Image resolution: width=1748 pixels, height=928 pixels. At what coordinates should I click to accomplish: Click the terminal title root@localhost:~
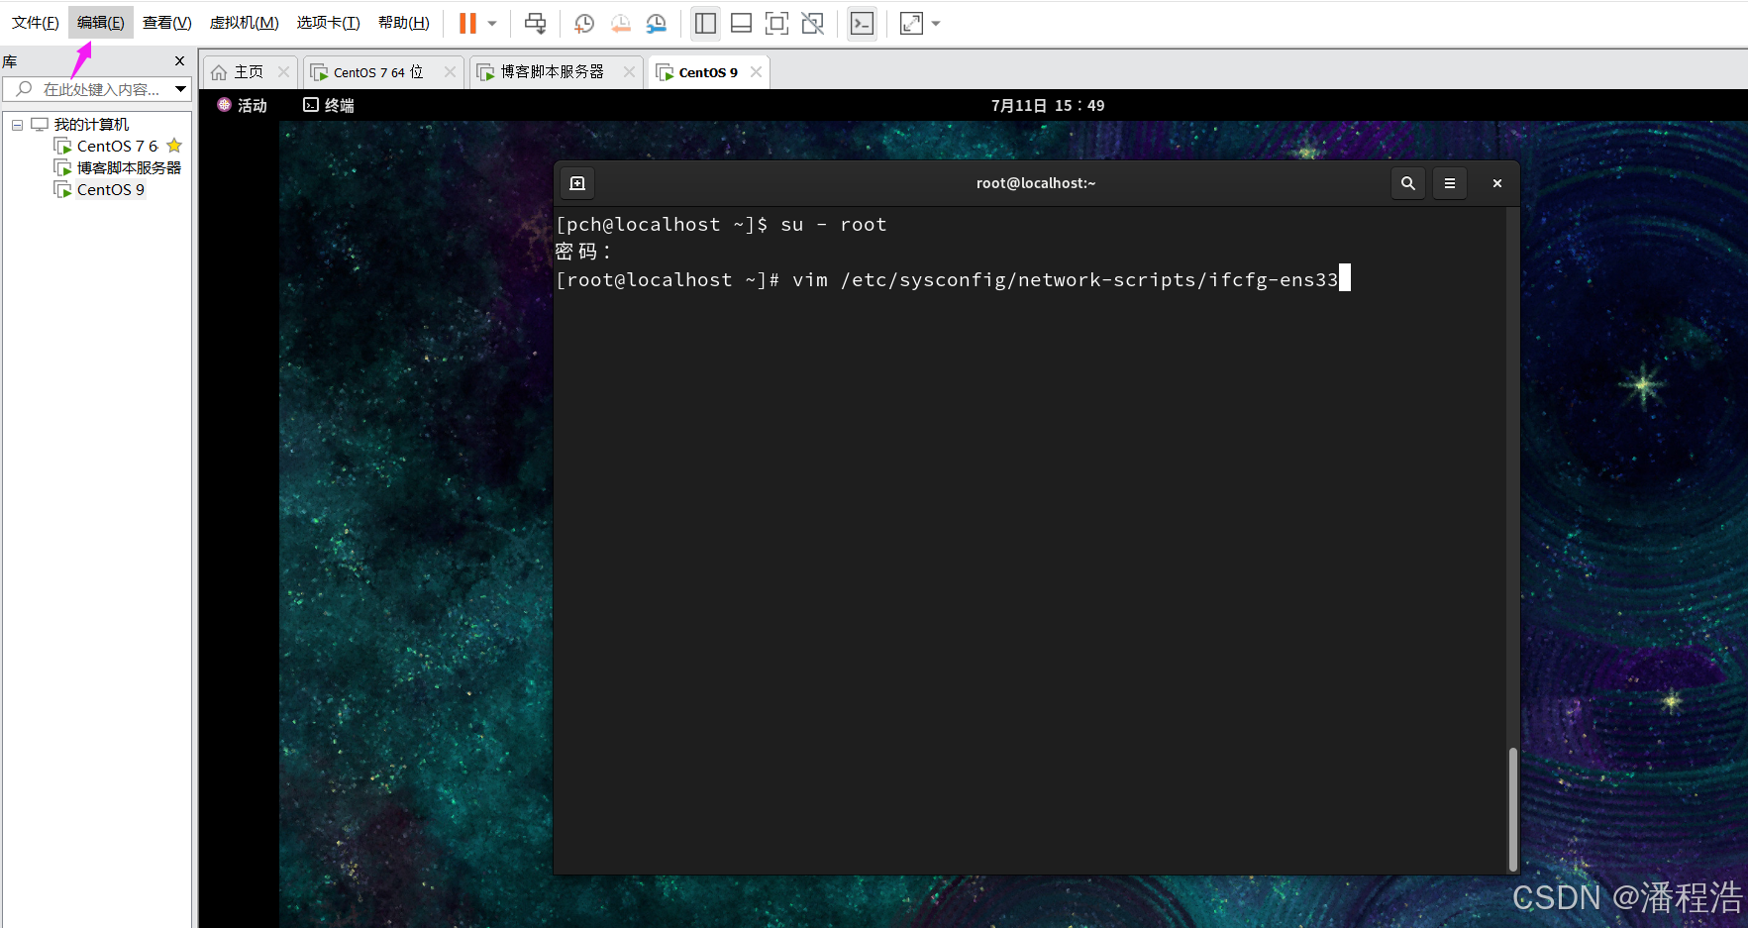tap(1036, 183)
